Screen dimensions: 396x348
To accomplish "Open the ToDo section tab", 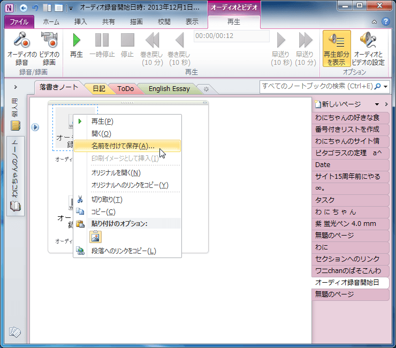I will pos(126,89).
